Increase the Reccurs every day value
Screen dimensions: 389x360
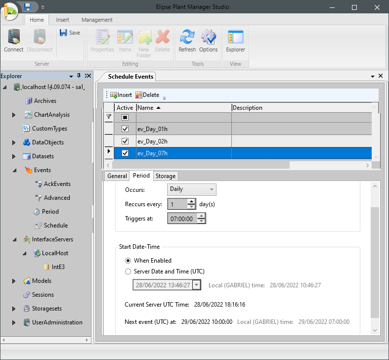191,201
